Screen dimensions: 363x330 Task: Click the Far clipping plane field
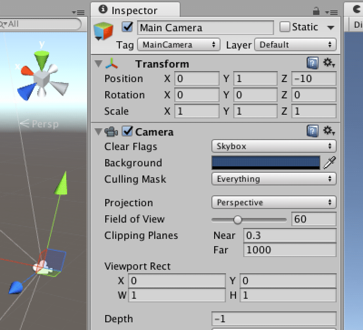pos(290,250)
